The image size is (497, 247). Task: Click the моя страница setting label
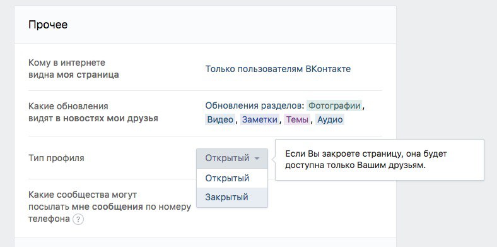pyautogui.click(x=88, y=75)
